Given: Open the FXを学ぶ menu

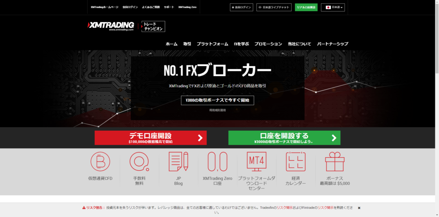Looking at the screenshot, I should tap(241, 44).
